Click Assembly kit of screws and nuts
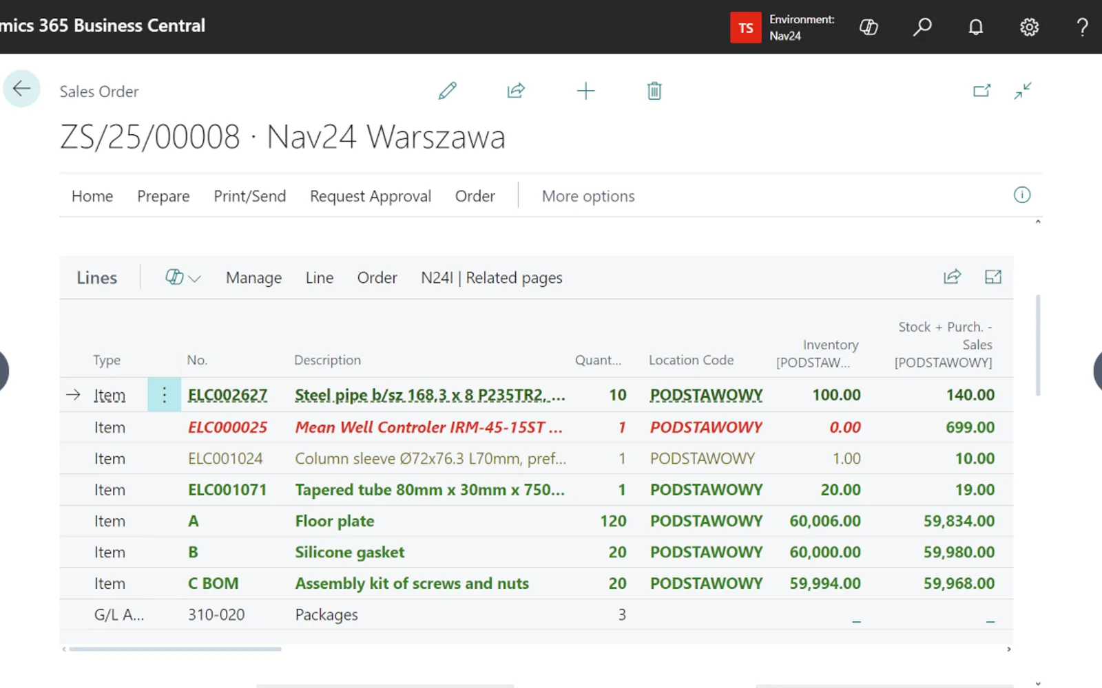 pyautogui.click(x=412, y=583)
